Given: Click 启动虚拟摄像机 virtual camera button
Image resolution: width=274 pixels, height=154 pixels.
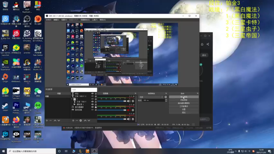Looking at the screenshot, I should point(184,103).
